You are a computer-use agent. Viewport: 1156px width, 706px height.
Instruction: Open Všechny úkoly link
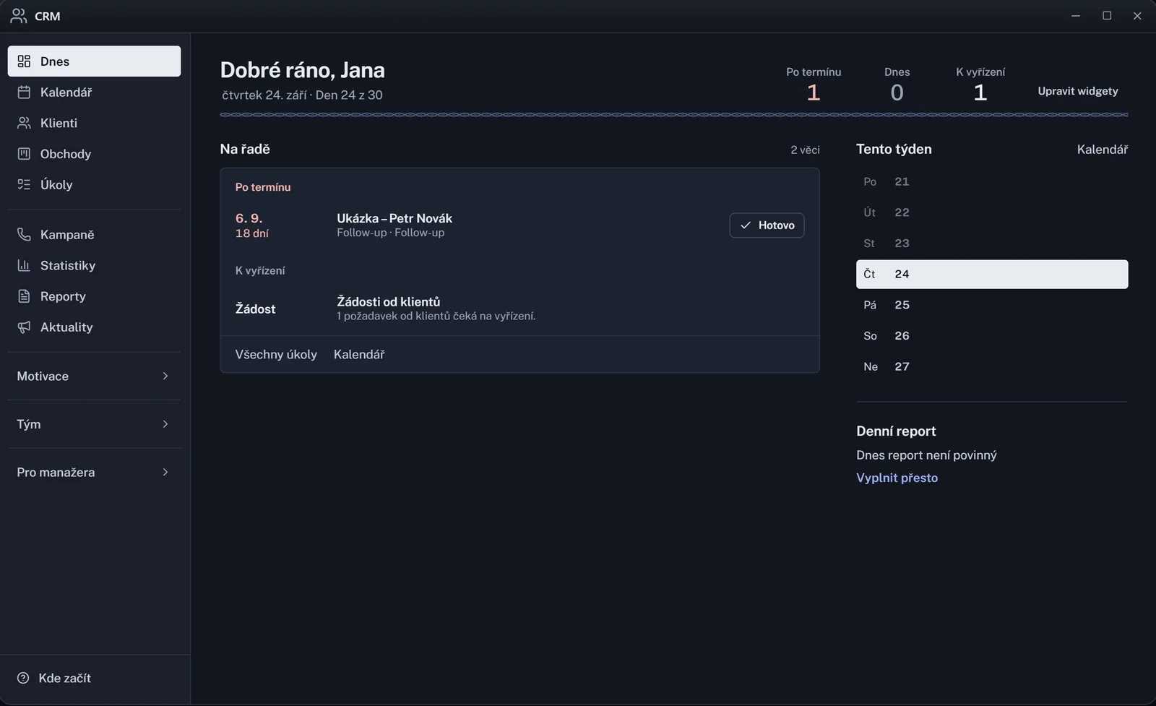[276, 354]
